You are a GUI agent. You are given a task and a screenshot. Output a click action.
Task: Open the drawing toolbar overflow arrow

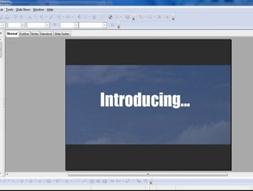click(x=151, y=183)
